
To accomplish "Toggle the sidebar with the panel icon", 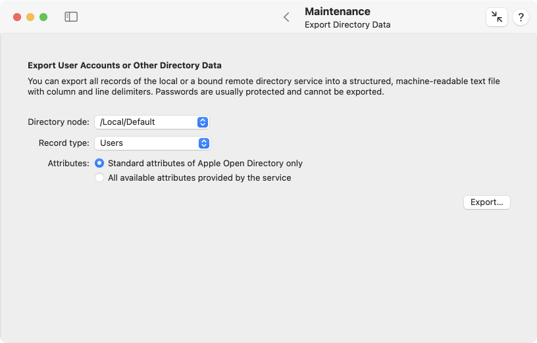I will pos(71,17).
